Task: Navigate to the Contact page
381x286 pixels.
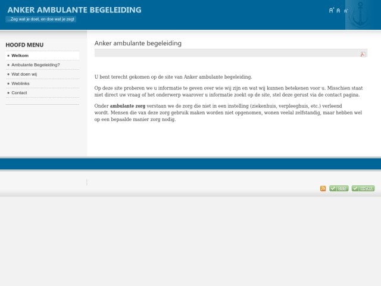Action: click(19, 93)
